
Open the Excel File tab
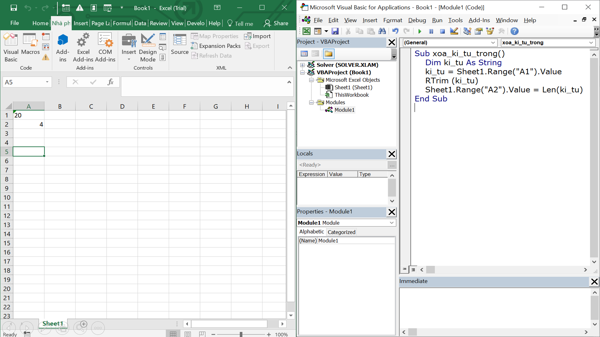pos(14,23)
